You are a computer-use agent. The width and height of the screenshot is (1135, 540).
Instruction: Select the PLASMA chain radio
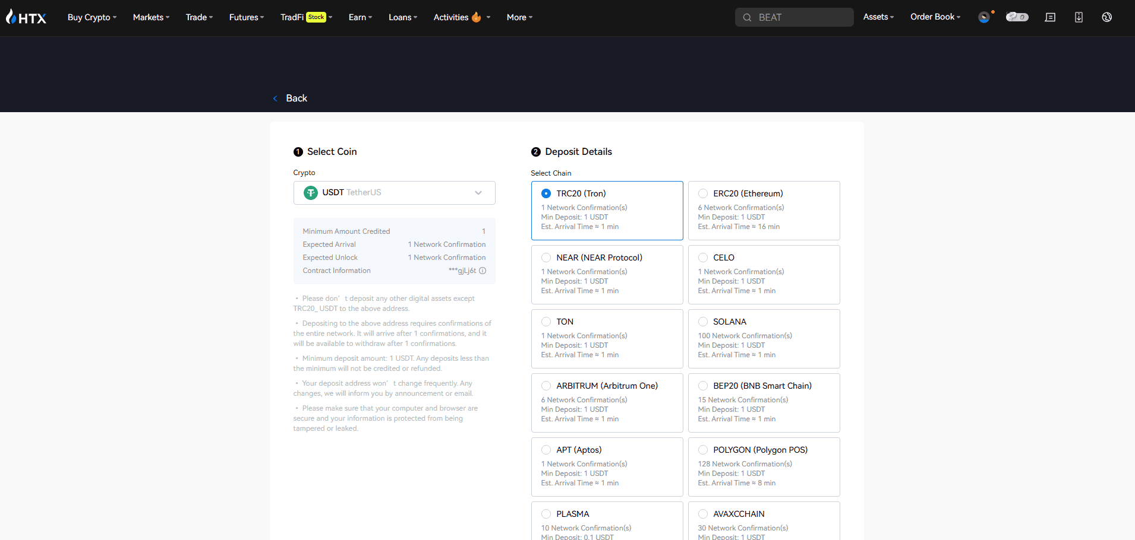click(x=546, y=514)
